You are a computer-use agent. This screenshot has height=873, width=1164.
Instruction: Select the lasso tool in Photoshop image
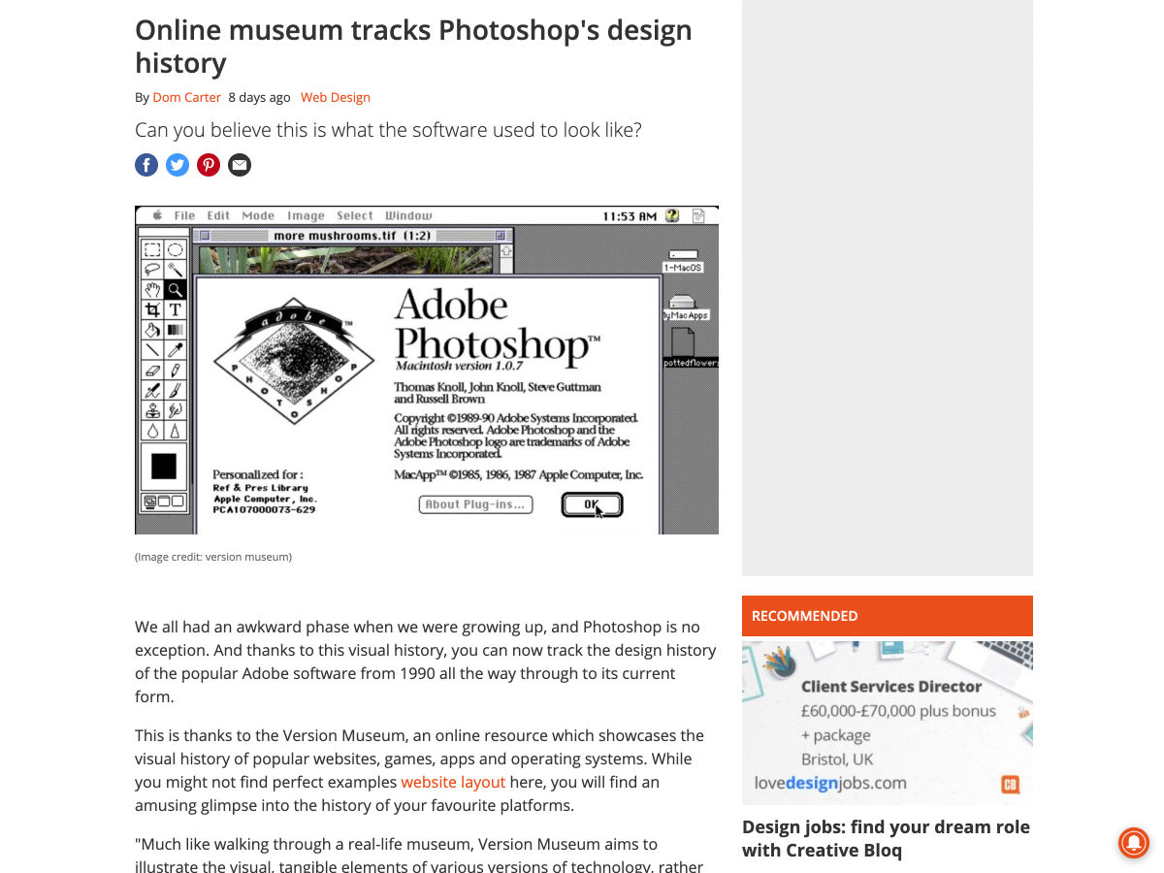coord(152,269)
